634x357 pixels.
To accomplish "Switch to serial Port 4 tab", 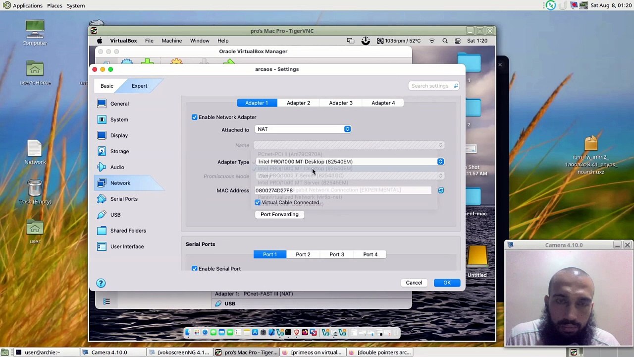I will [370, 254].
